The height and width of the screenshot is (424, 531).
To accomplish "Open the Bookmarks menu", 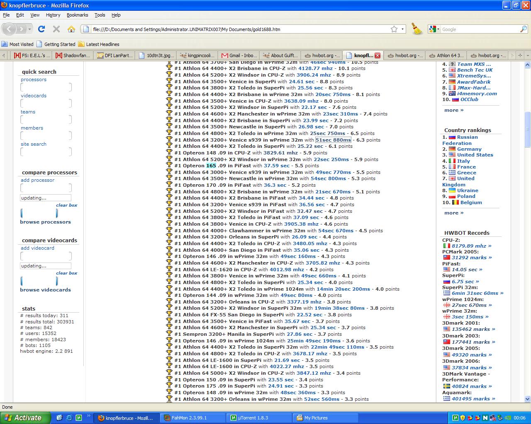I will coord(77,15).
